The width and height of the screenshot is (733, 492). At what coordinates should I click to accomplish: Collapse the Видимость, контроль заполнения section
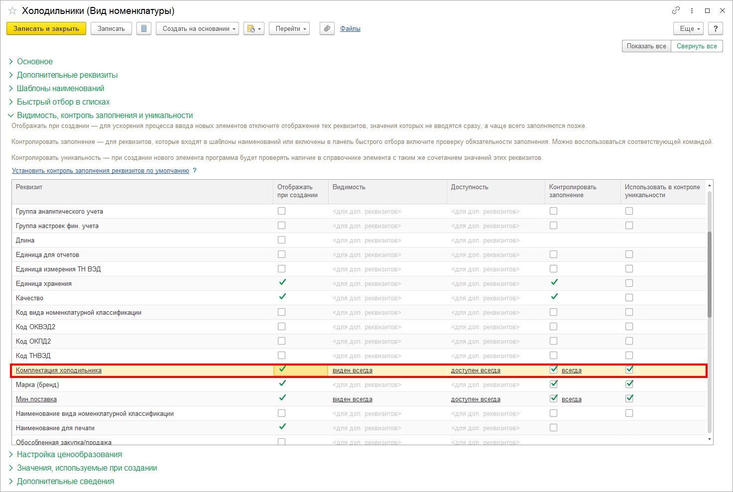[x=105, y=116]
